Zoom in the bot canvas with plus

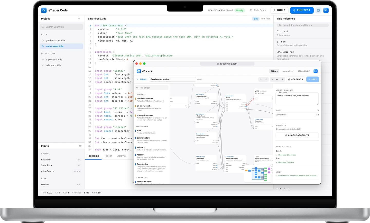pyautogui.click(x=282, y=79)
